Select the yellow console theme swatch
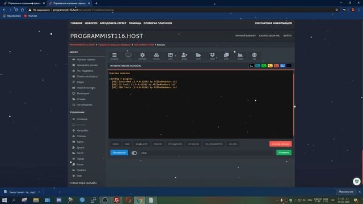Viewport: 363px width, 204px height. [x=270, y=66]
